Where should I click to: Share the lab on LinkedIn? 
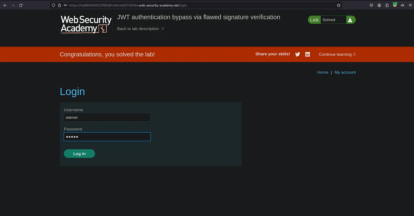pos(307,54)
